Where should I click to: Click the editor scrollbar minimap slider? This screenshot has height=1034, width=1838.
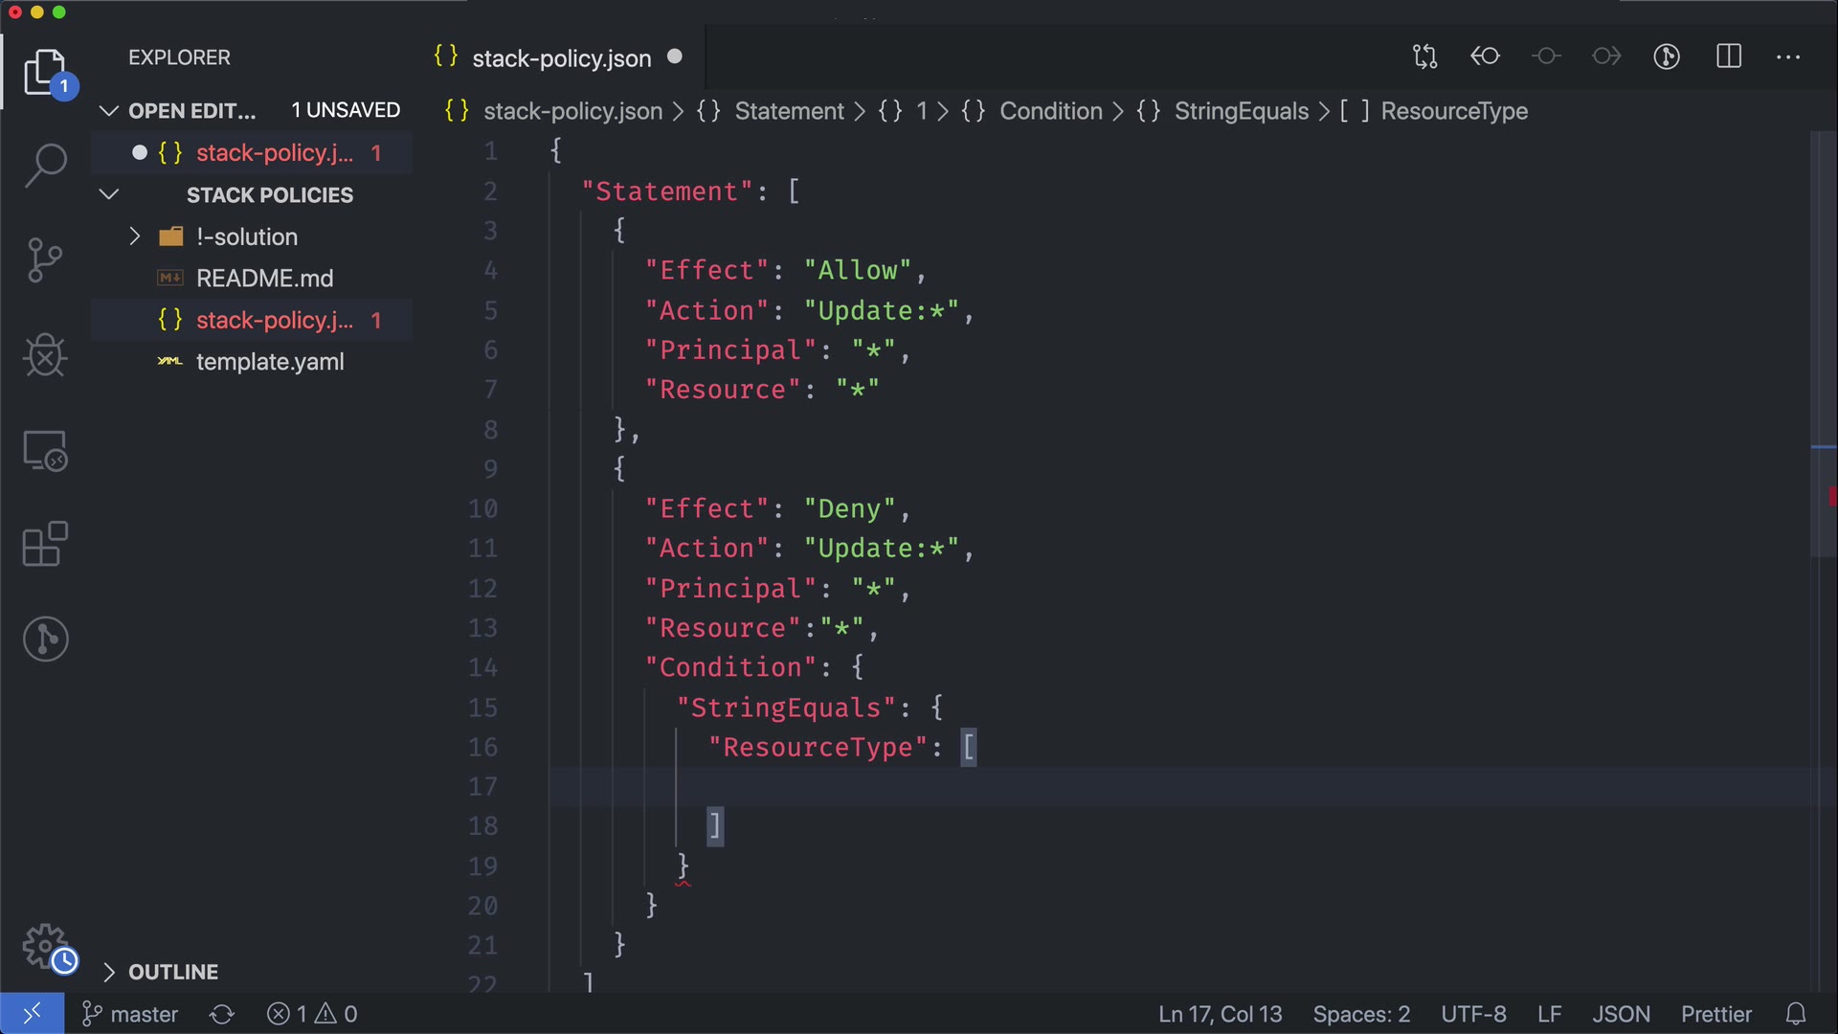pos(1823,345)
